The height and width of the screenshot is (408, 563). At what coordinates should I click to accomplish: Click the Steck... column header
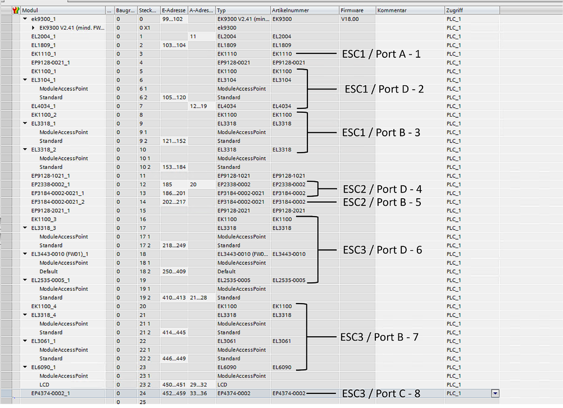[149, 11]
